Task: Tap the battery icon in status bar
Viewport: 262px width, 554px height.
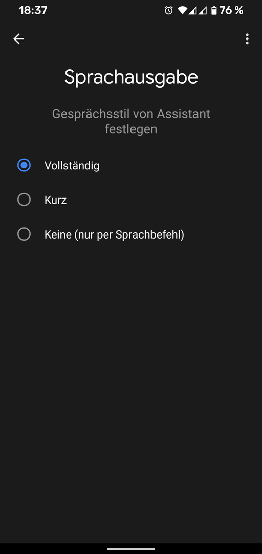Action: tap(214, 11)
